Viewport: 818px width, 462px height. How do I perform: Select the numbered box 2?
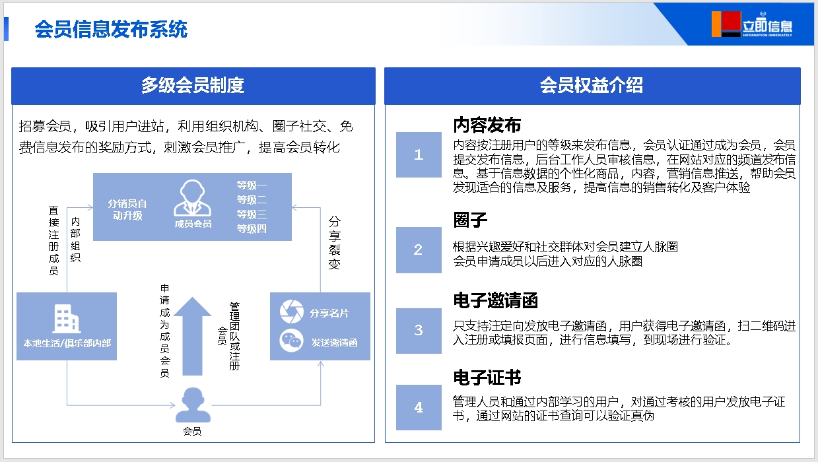[x=419, y=249]
